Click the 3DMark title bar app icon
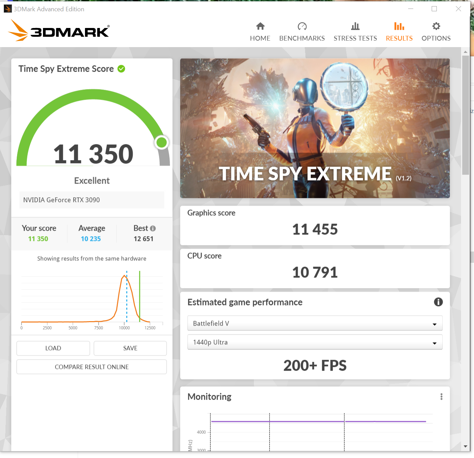The width and height of the screenshot is (474, 458). 8,9
